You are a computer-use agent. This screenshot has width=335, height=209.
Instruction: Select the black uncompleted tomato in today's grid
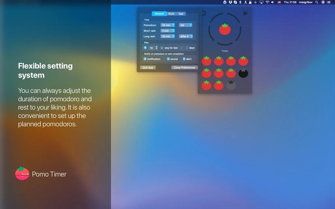[243, 73]
